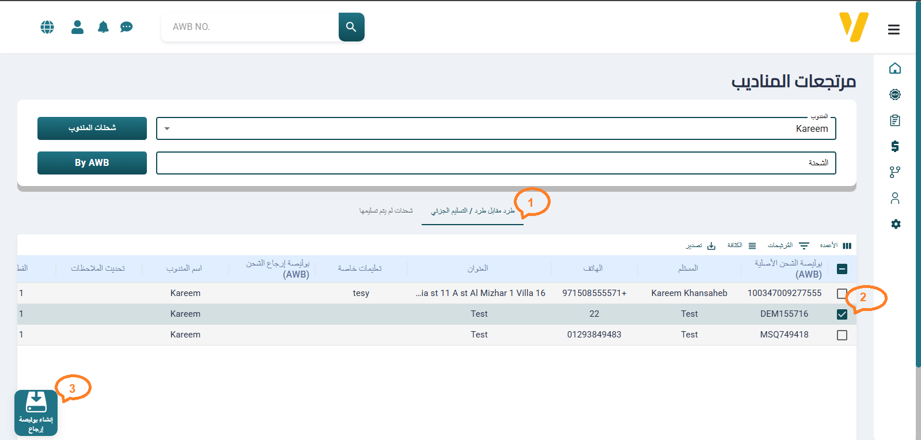Click the update notes column header
Image resolution: width=921 pixels, height=440 pixels.
coord(98,268)
